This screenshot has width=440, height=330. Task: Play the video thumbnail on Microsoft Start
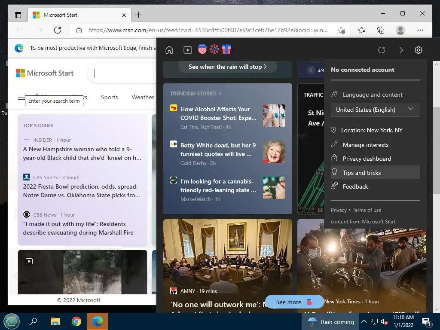pyautogui.click(x=29, y=261)
